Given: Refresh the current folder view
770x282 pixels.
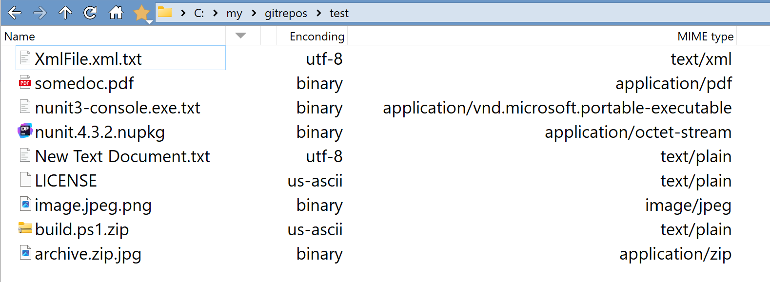Looking at the screenshot, I should 90,13.
